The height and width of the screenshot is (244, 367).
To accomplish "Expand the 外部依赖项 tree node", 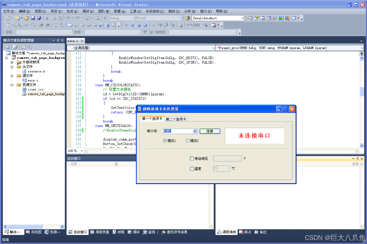I will click(x=12, y=62).
